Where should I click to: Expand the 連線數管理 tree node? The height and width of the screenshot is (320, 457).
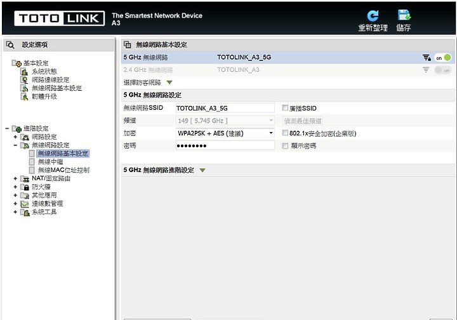click(x=15, y=204)
